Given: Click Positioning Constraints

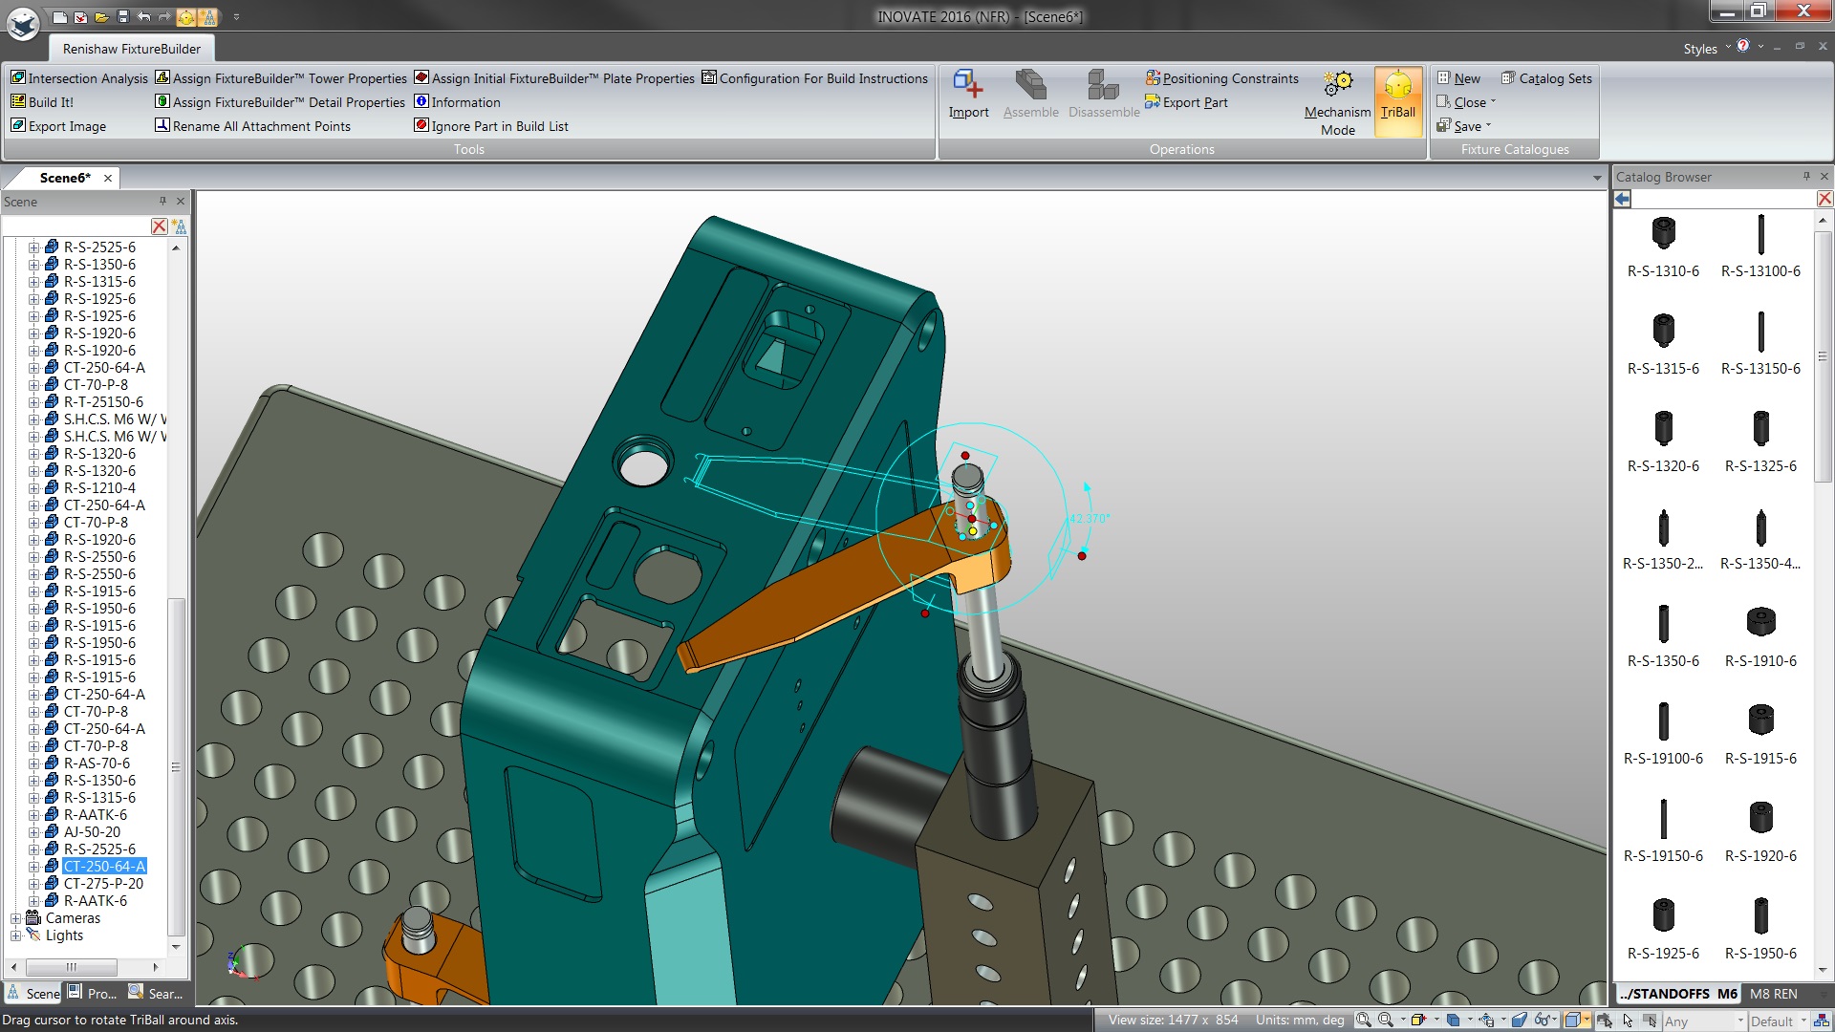Looking at the screenshot, I should pos(1221,78).
